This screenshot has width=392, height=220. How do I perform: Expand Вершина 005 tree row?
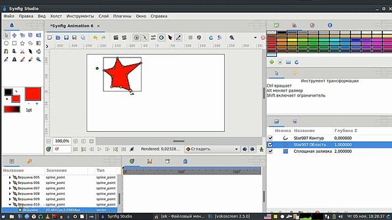[10, 177]
